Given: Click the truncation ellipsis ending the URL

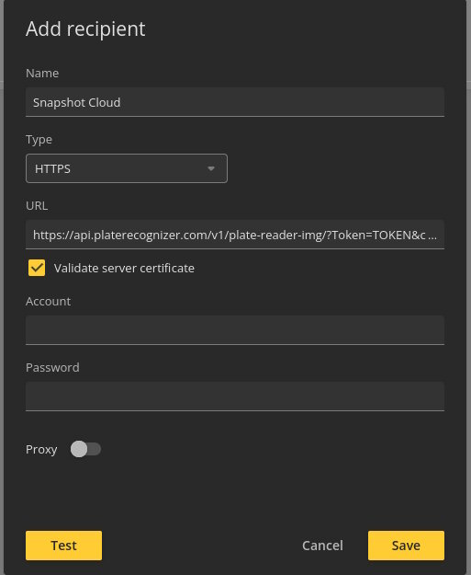Looking at the screenshot, I should point(432,237).
